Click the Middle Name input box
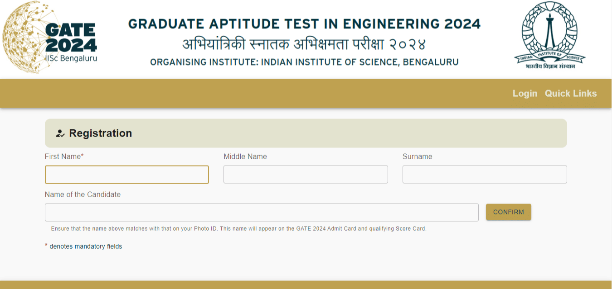The height and width of the screenshot is (289, 612). click(x=306, y=174)
